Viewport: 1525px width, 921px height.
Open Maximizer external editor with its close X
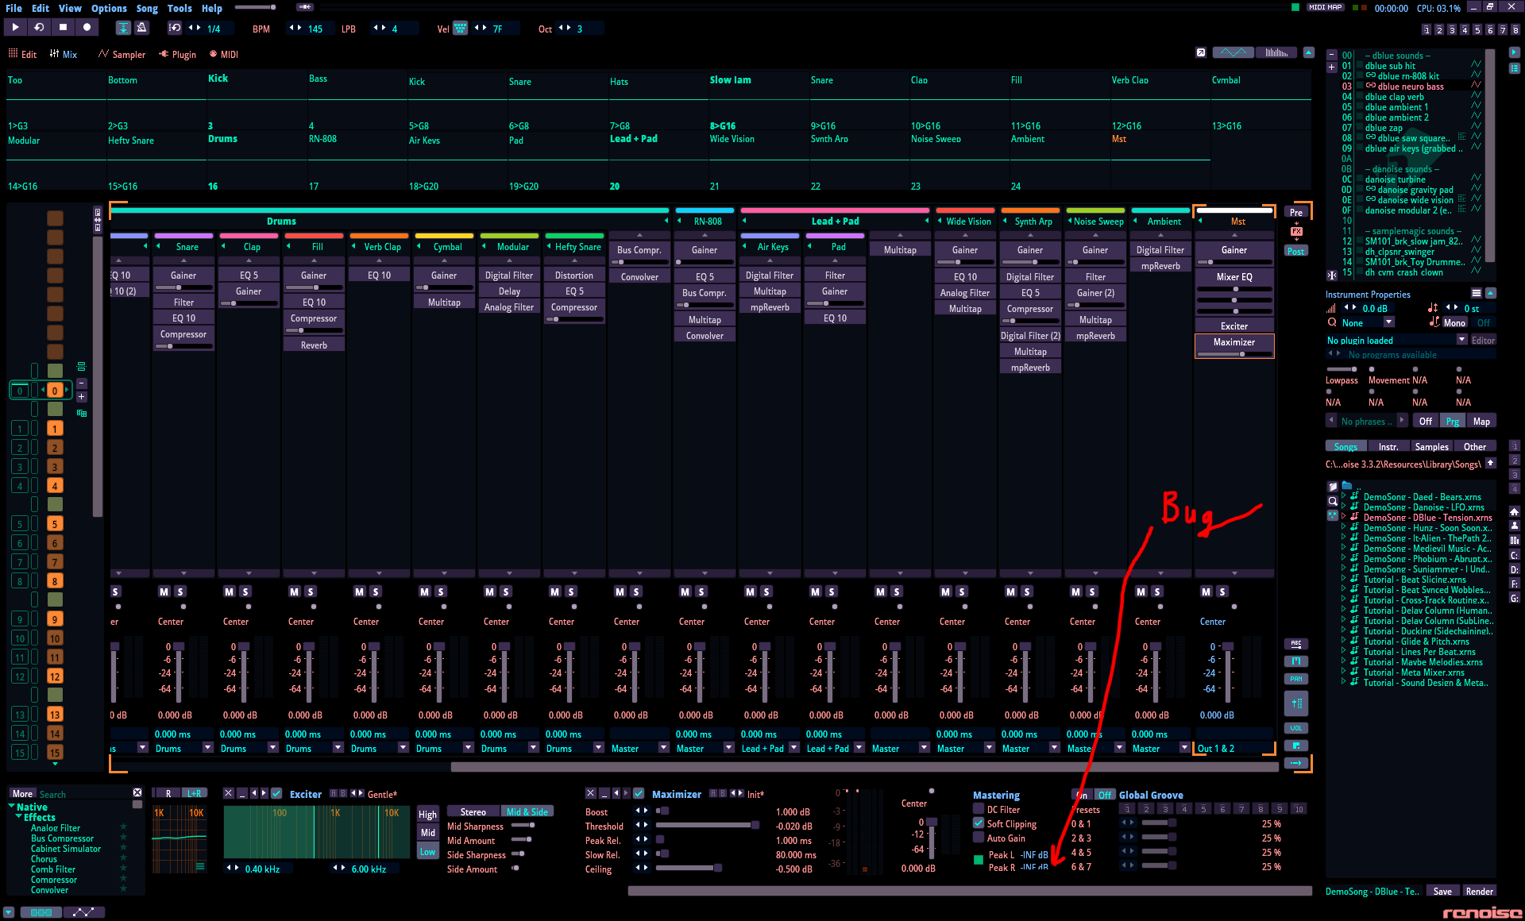click(590, 793)
